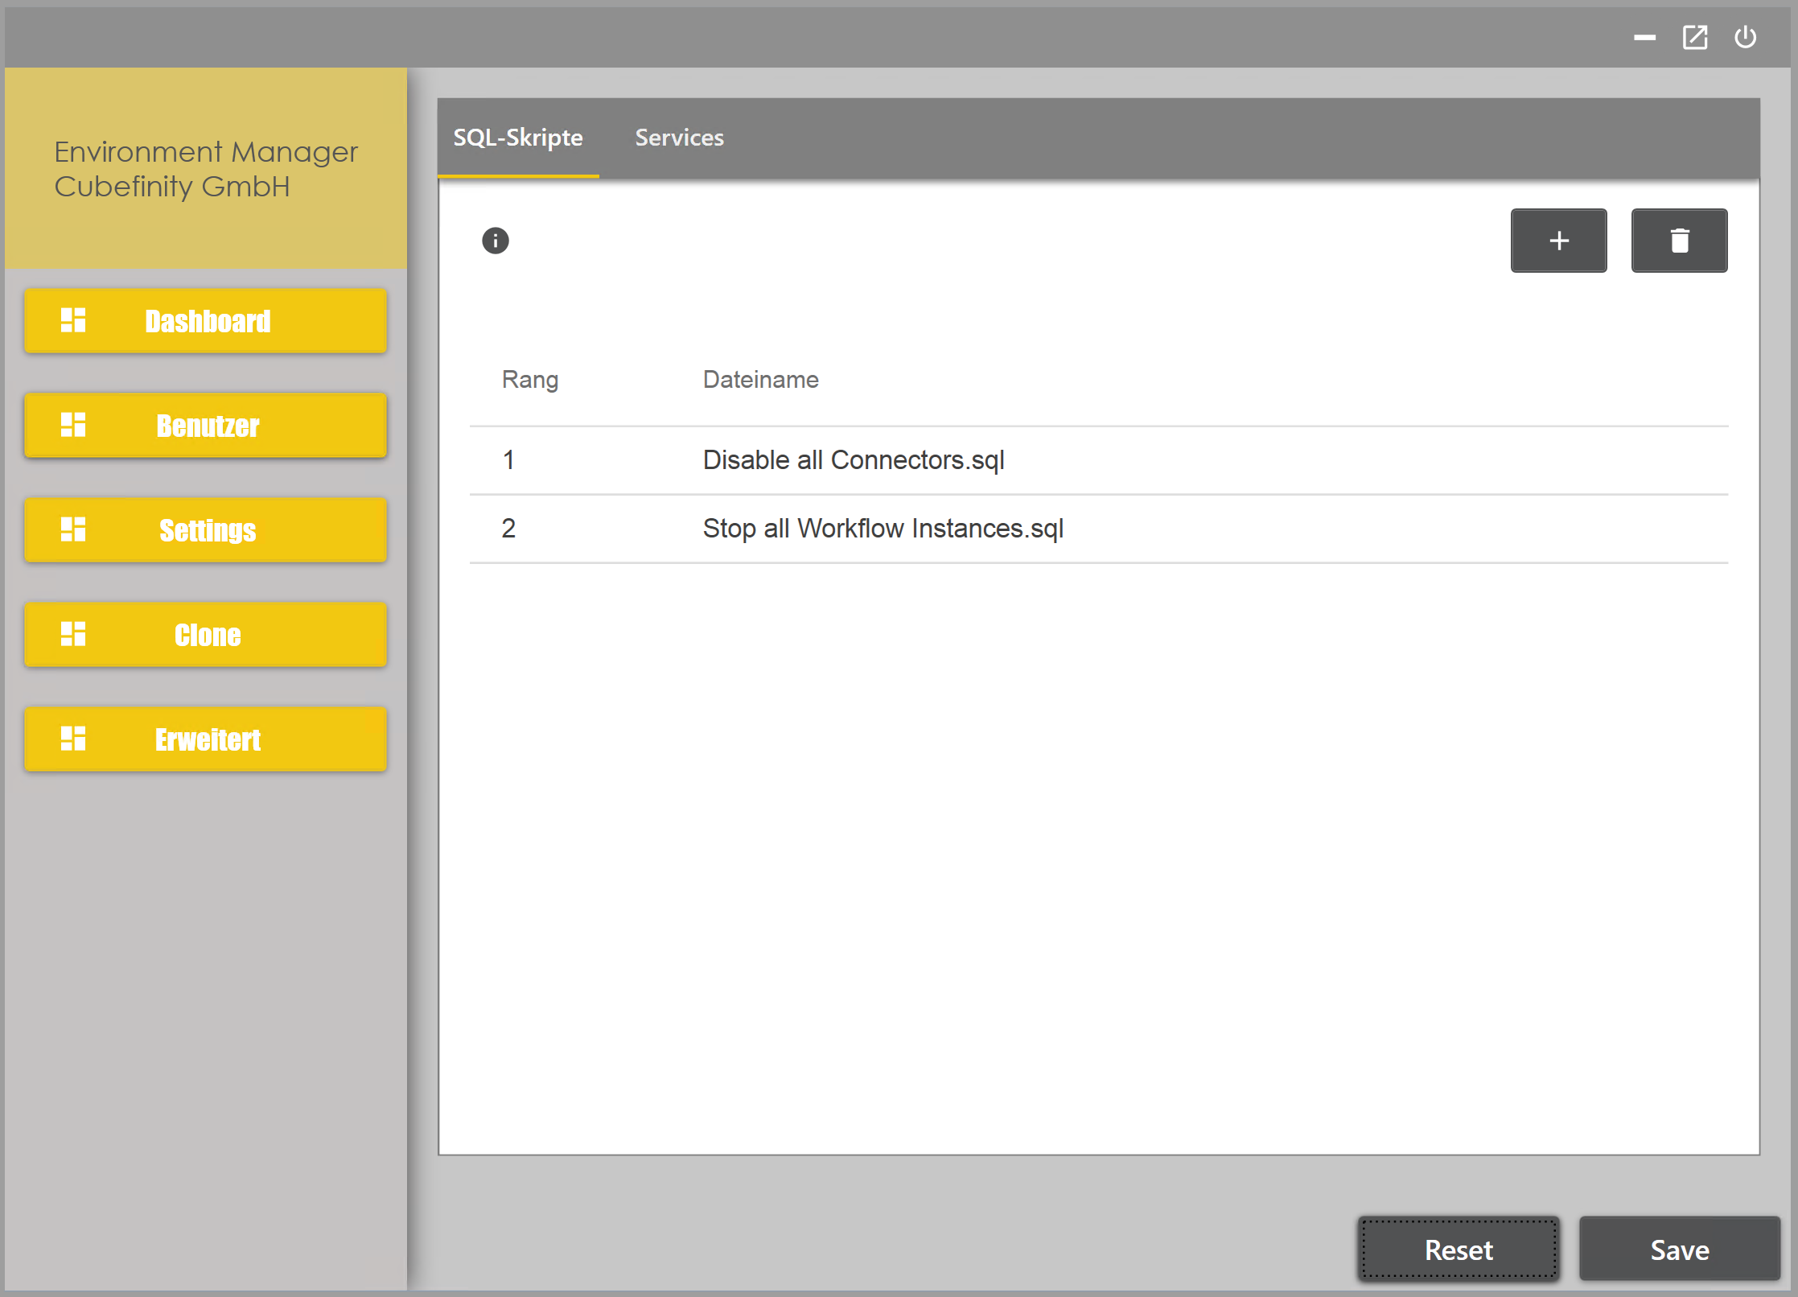The image size is (1798, 1297).
Task: Click the power icon in the title bar
Action: (1744, 37)
